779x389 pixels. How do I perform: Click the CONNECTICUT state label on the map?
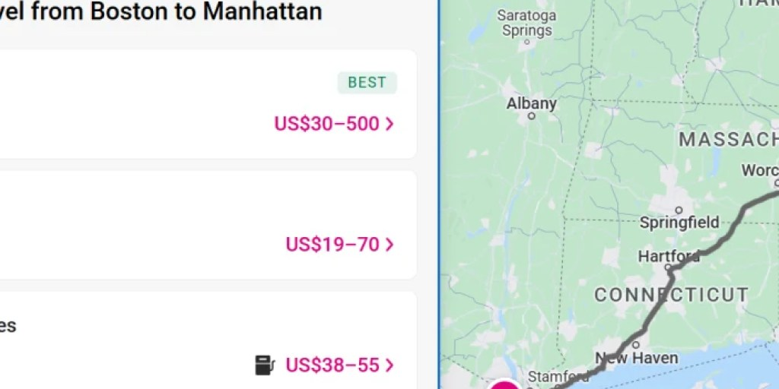tap(671, 295)
